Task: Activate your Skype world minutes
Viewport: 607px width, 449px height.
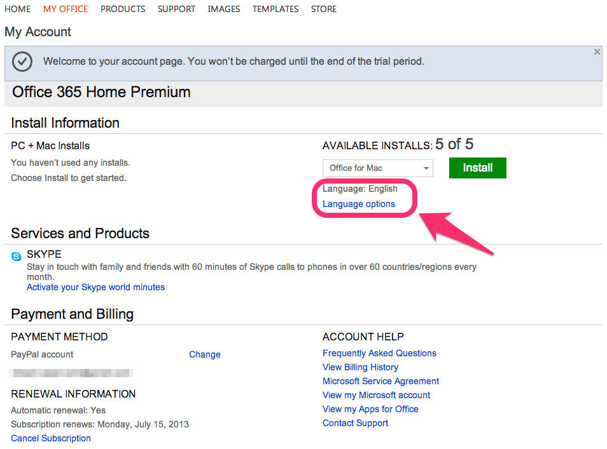Action: point(95,287)
